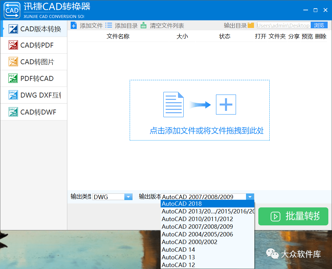
Task: Click the document icon in drop area
Action: [173, 105]
